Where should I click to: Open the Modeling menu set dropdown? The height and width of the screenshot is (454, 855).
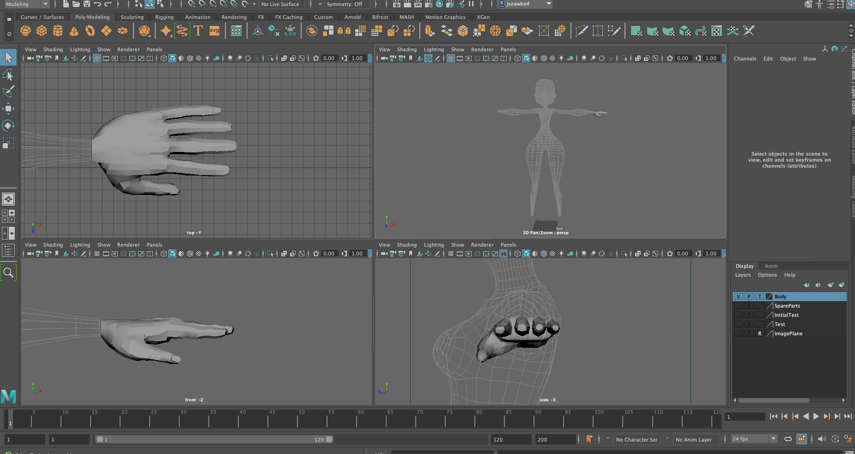[26, 4]
